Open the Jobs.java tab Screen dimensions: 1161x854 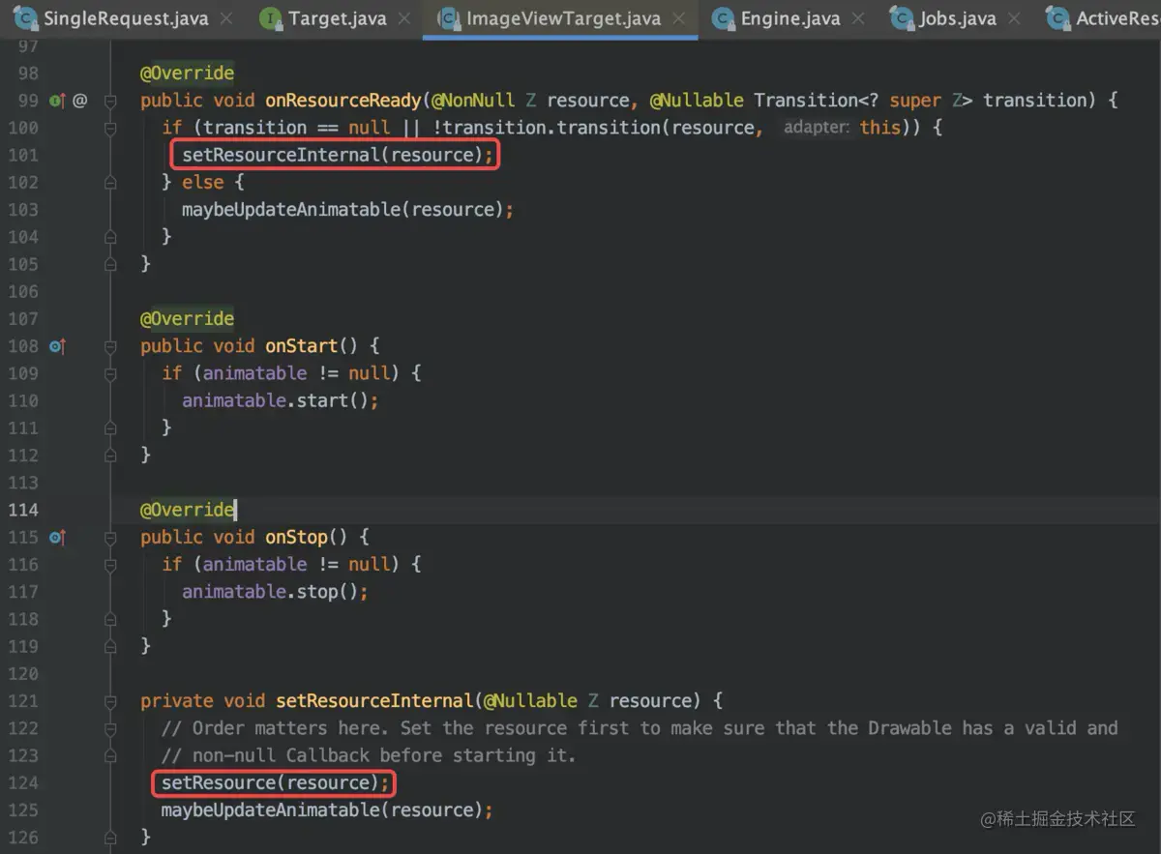click(x=956, y=18)
